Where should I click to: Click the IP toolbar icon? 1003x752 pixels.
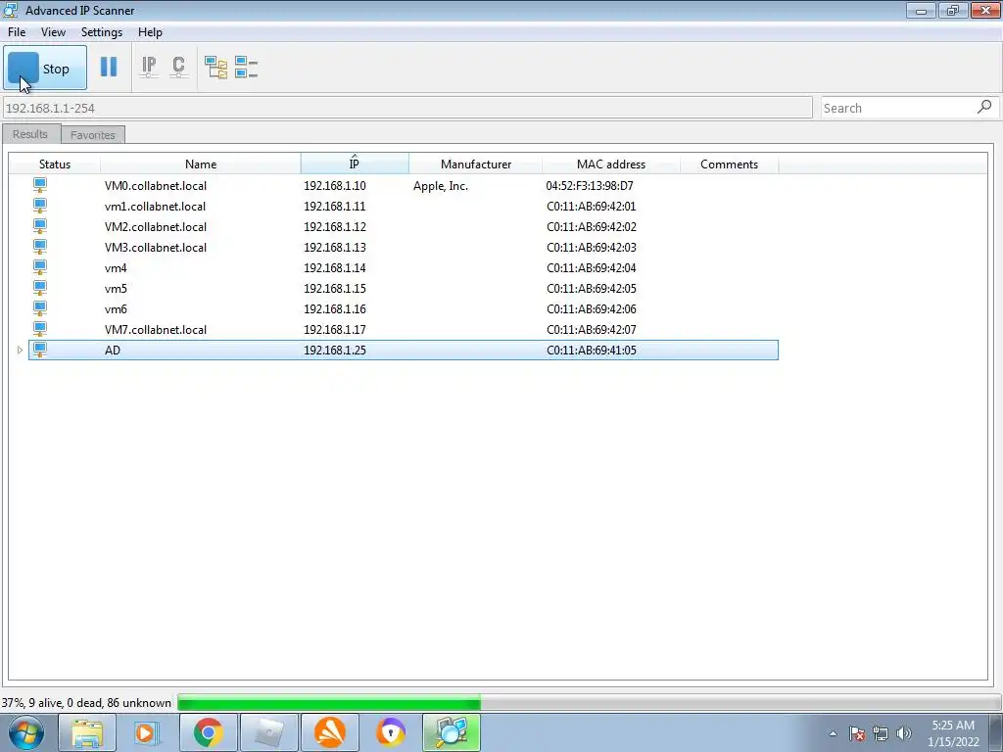[x=149, y=67]
